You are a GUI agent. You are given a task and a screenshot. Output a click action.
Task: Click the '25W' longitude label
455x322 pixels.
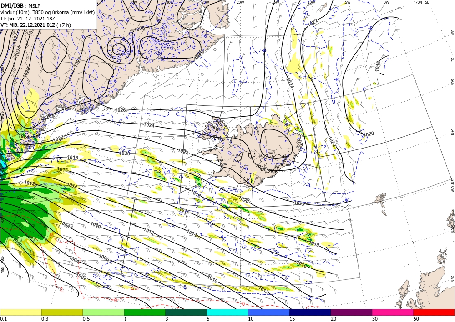click(x=205, y=2)
